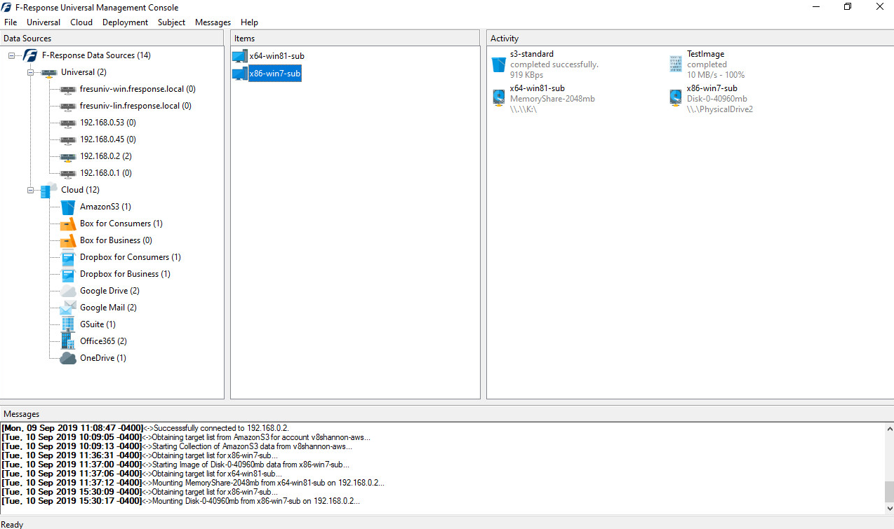Click the 192.168.0.45 server icon
894x529 pixels.
tap(68, 139)
